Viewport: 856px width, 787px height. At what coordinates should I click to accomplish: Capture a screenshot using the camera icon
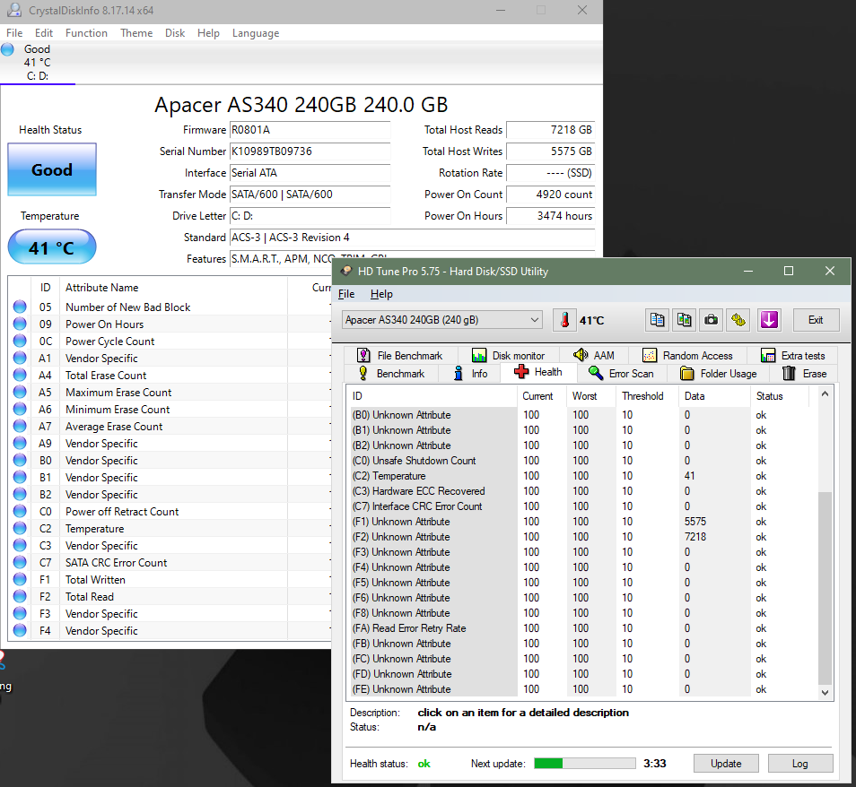pos(711,320)
